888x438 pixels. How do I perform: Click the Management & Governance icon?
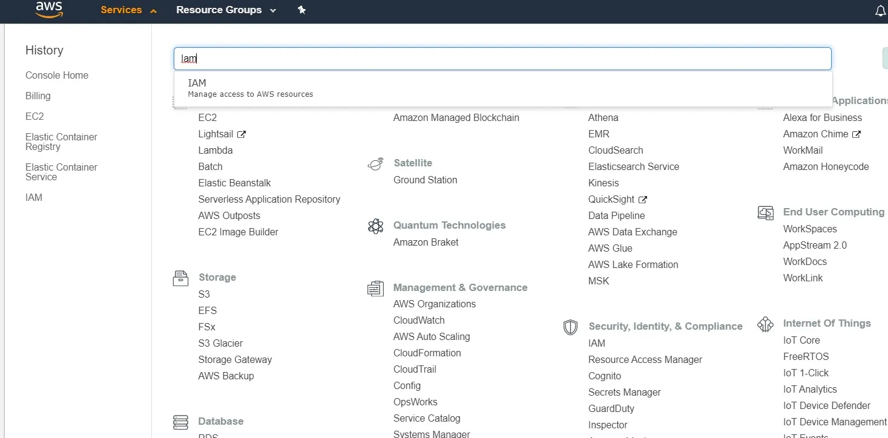375,288
